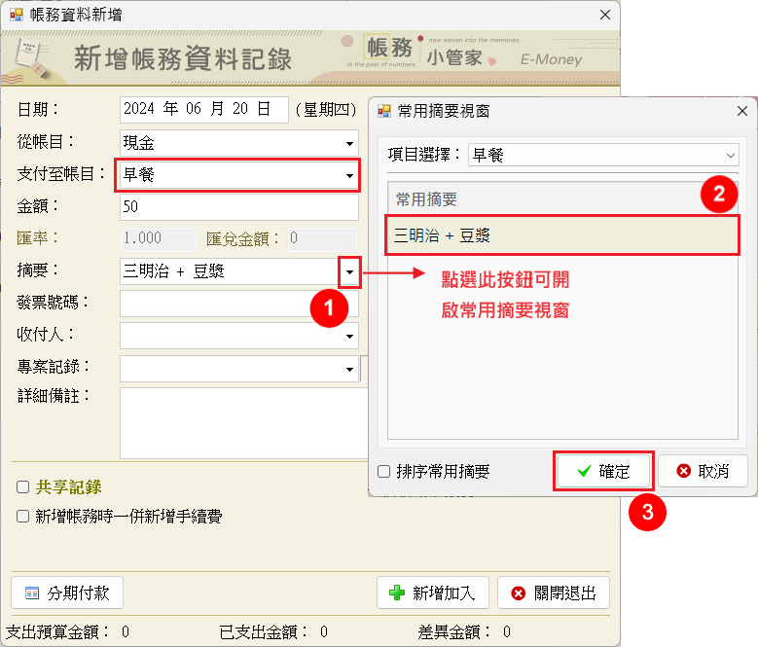Click the 詳細備註 text area

click(x=244, y=423)
